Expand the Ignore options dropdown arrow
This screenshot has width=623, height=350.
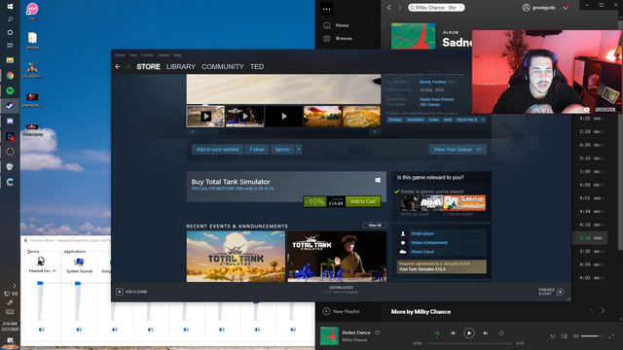(299, 150)
